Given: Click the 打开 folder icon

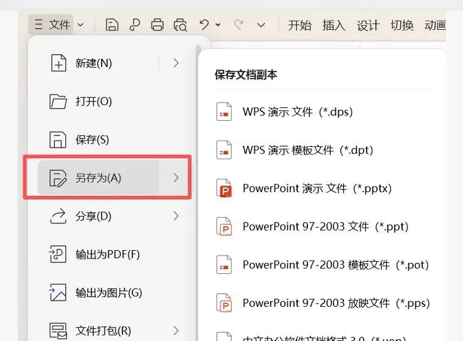Looking at the screenshot, I should (58, 101).
